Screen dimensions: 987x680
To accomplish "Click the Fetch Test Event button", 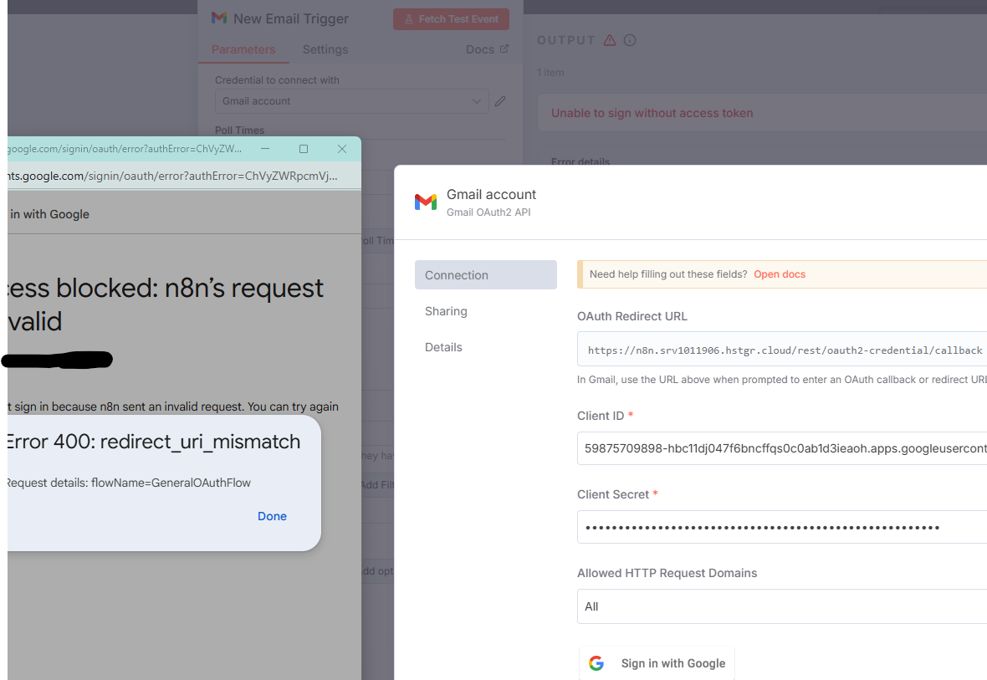I will (452, 19).
